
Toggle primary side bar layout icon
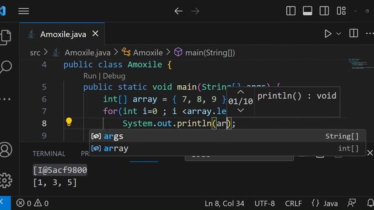(x=291, y=10)
